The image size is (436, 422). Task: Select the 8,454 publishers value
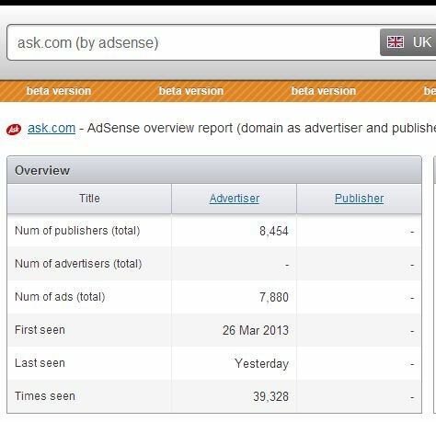click(x=274, y=232)
